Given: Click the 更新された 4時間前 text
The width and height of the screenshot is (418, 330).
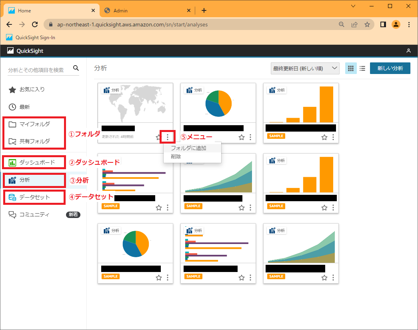Looking at the screenshot, I should (118, 137).
